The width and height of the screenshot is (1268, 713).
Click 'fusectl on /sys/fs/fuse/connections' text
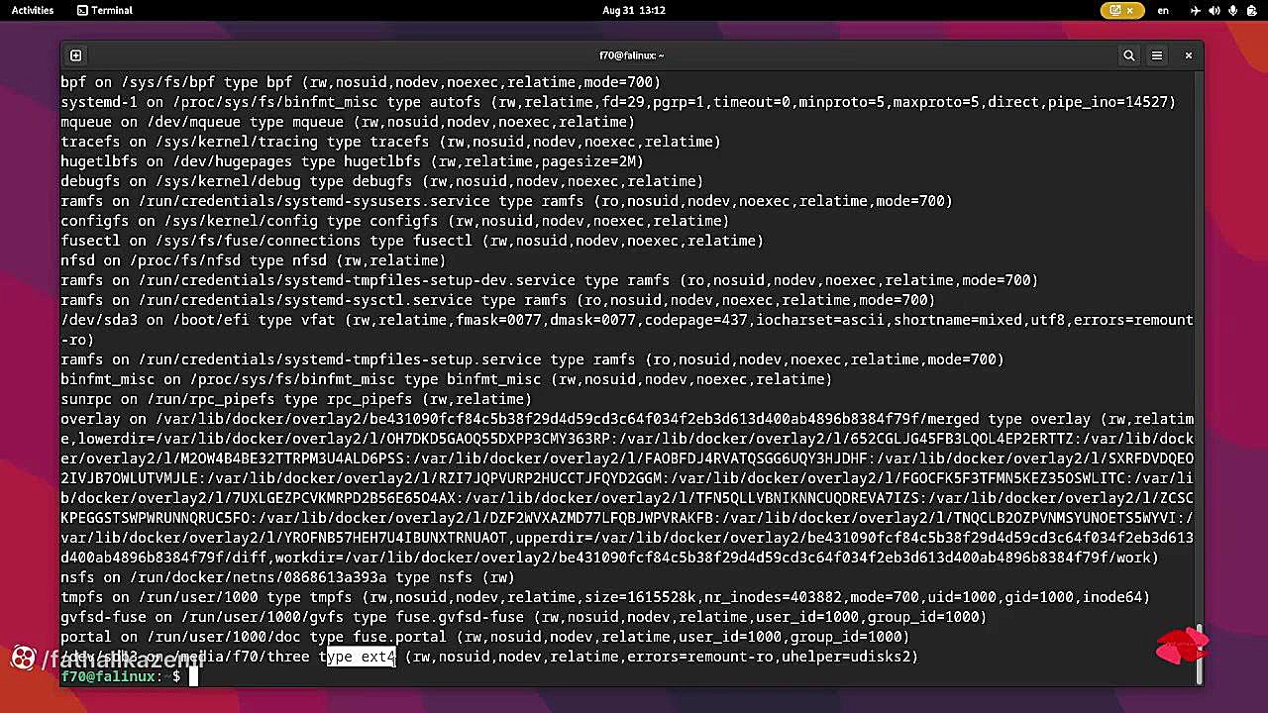[x=211, y=241]
